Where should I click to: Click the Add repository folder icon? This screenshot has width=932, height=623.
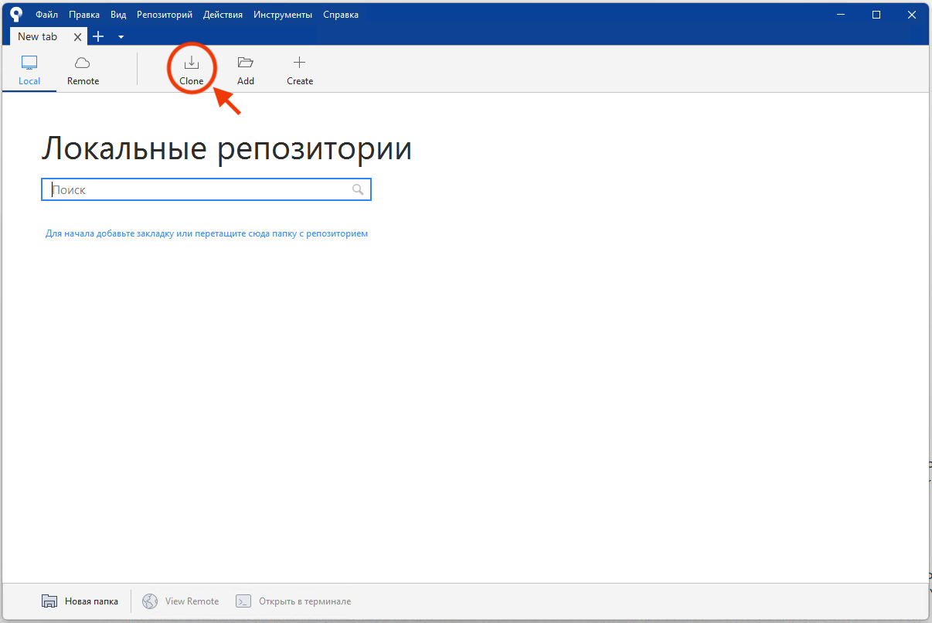click(245, 63)
